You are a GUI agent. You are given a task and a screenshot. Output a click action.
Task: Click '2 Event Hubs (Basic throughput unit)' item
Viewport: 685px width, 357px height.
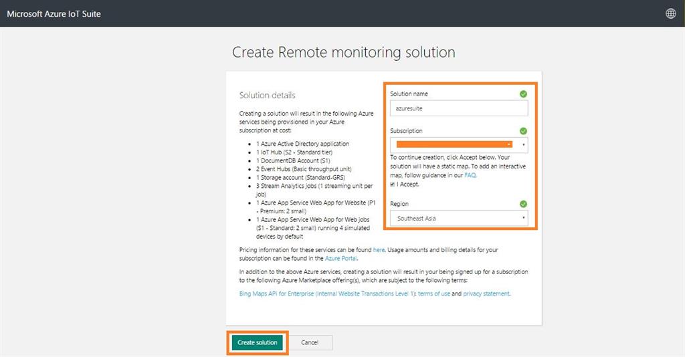[x=304, y=169]
